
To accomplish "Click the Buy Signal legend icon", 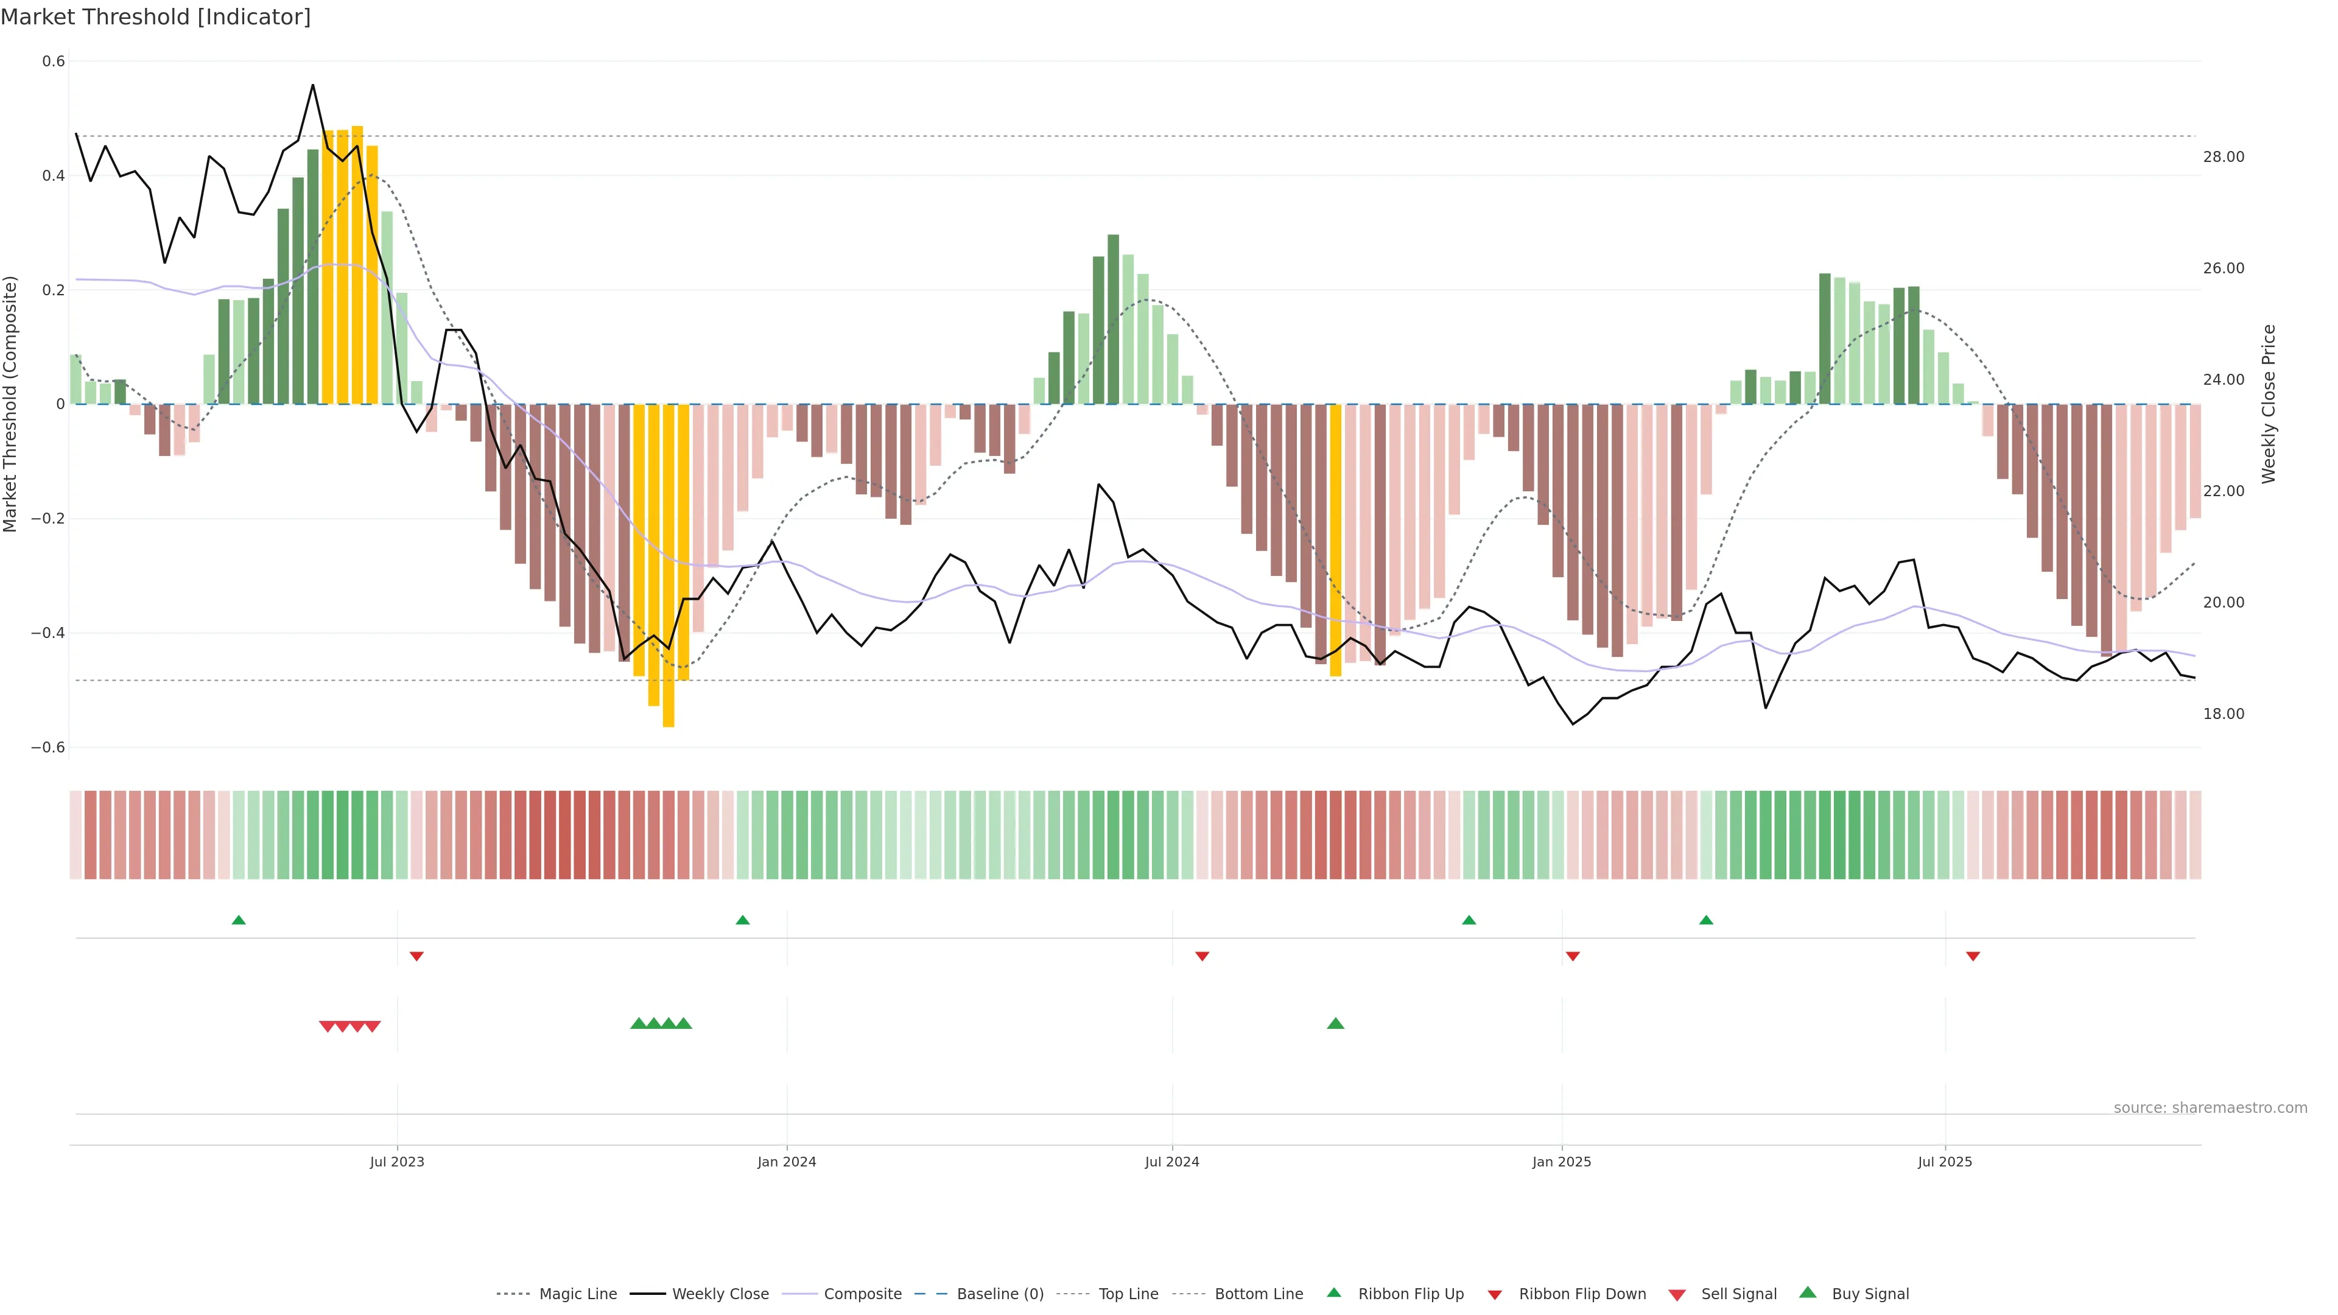I will [x=1808, y=1293].
